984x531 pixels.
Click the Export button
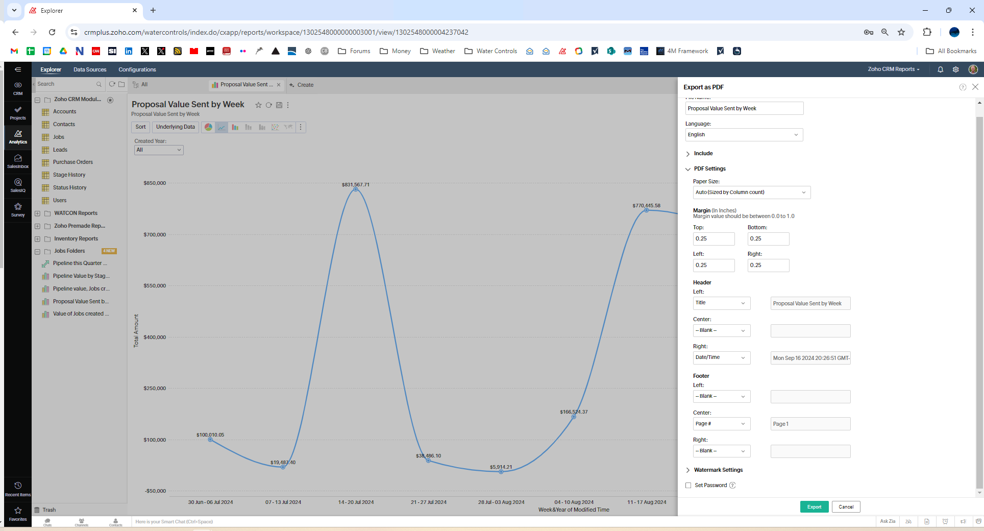814,507
